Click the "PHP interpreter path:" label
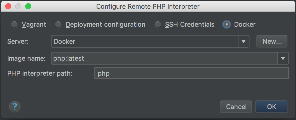The width and height of the screenshot is (296, 120). click(x=40, y=73)
